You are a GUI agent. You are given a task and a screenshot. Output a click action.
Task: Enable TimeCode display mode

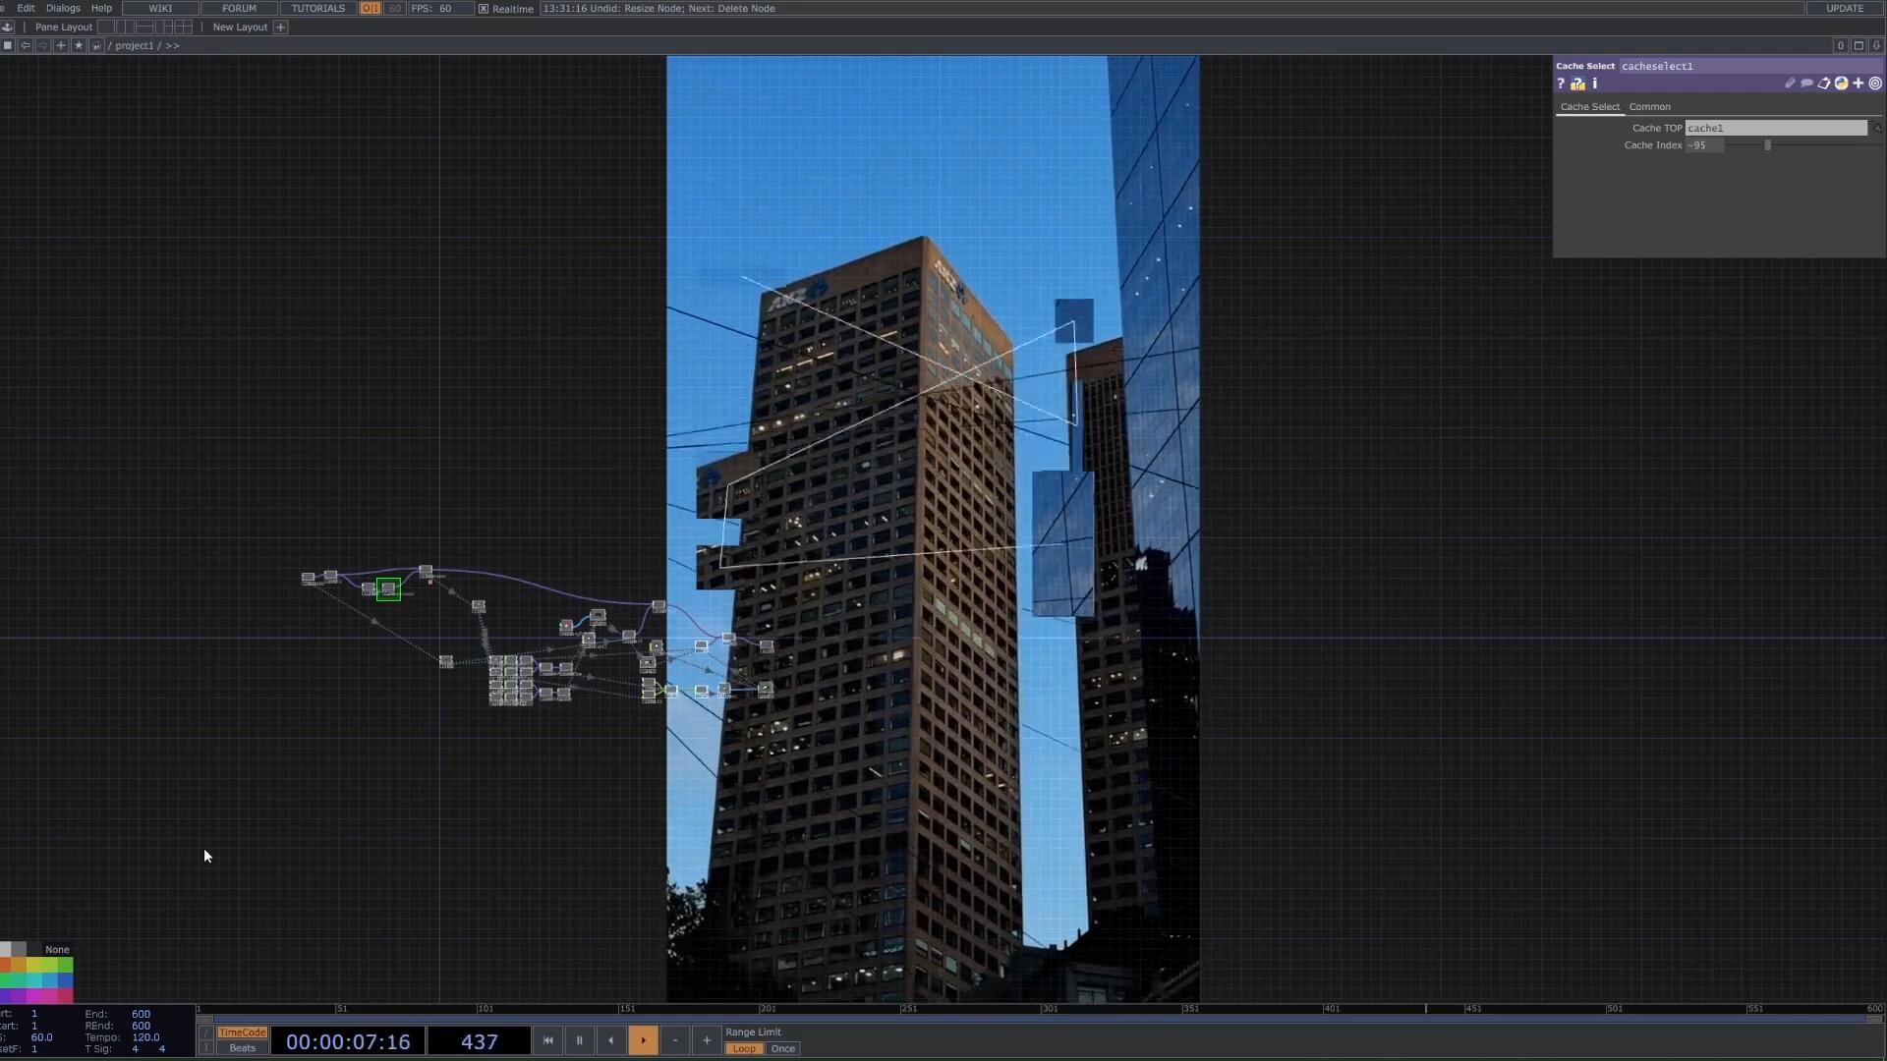pos(242,1033)
